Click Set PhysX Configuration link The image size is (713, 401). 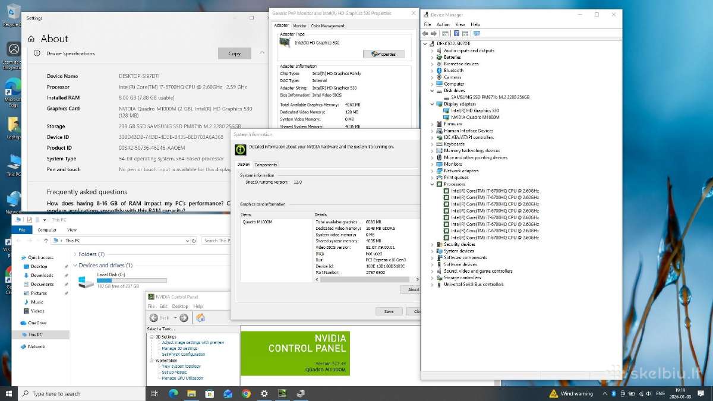[184, 355]
